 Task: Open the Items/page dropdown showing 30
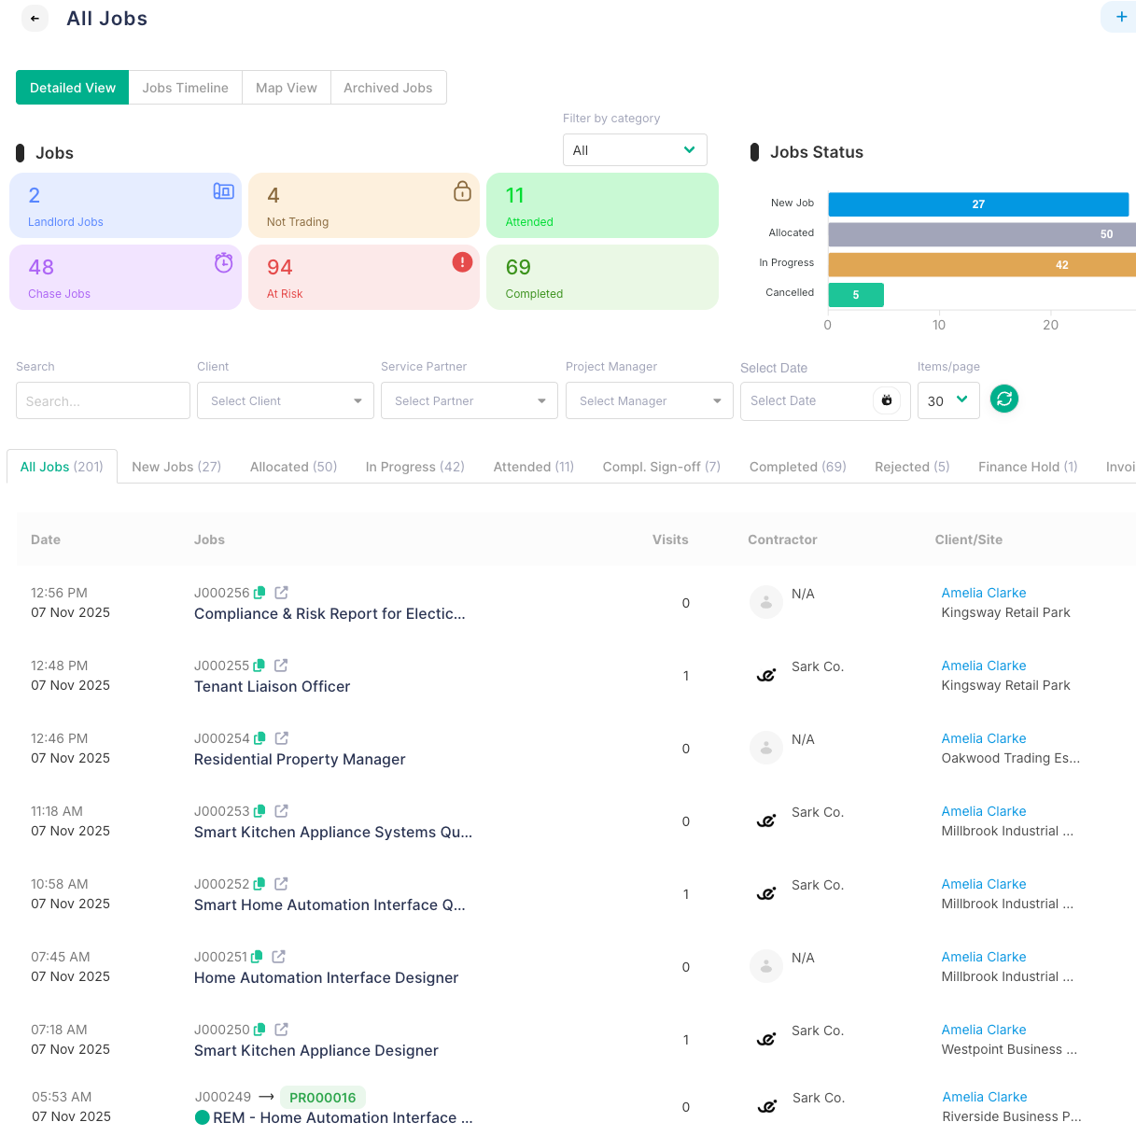pos(948,399)
